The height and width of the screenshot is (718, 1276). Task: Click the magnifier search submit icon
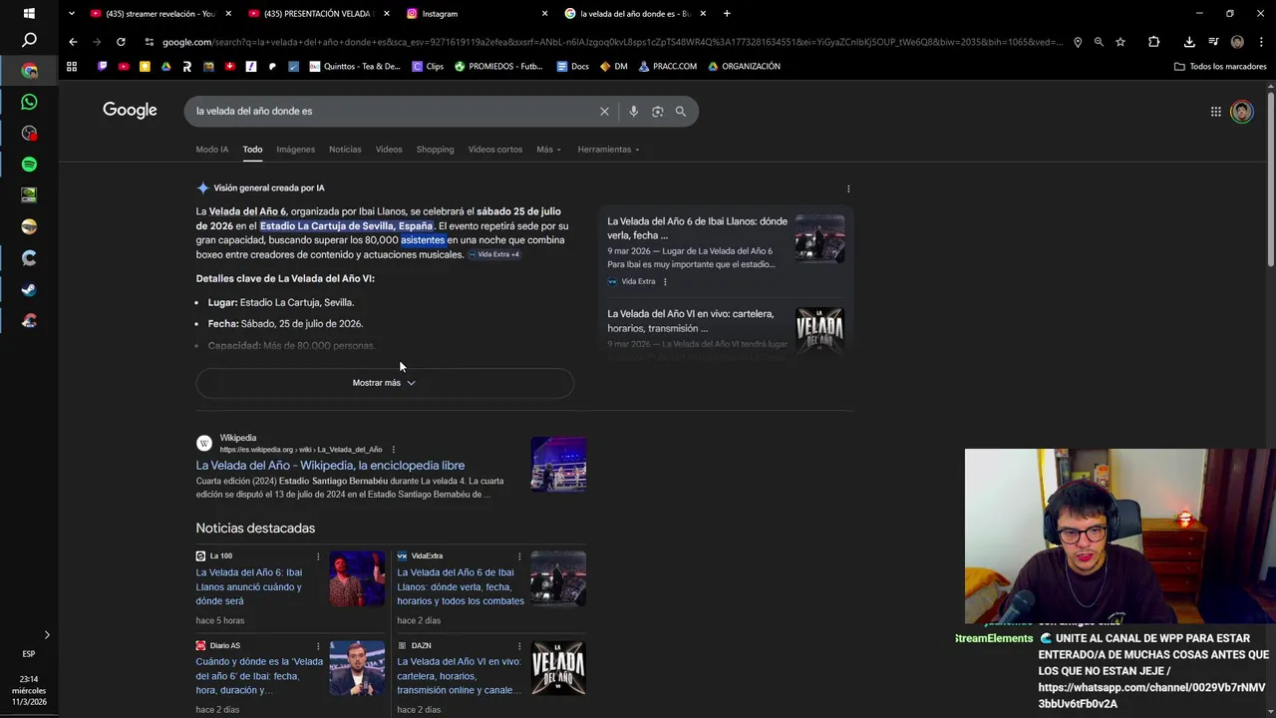coord(681,111)
